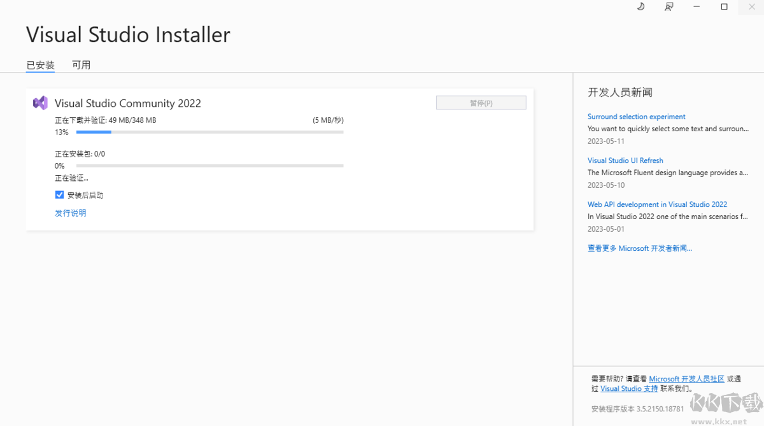
Task: Click the Visual Studio Installer heading
Action: (128, 34)
